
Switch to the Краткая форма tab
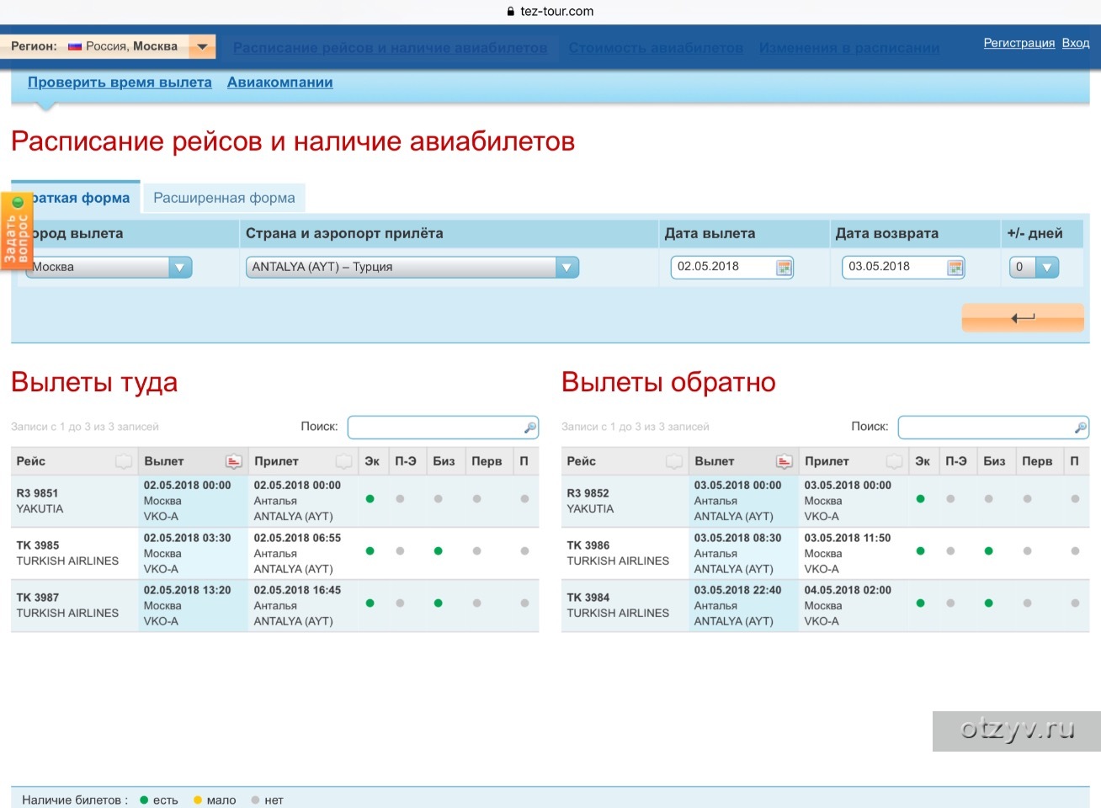tap(76, 198)
